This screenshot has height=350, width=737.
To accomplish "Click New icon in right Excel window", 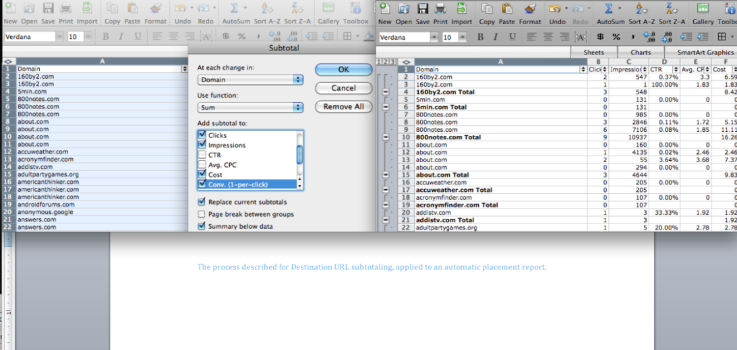I will (384, 9).
